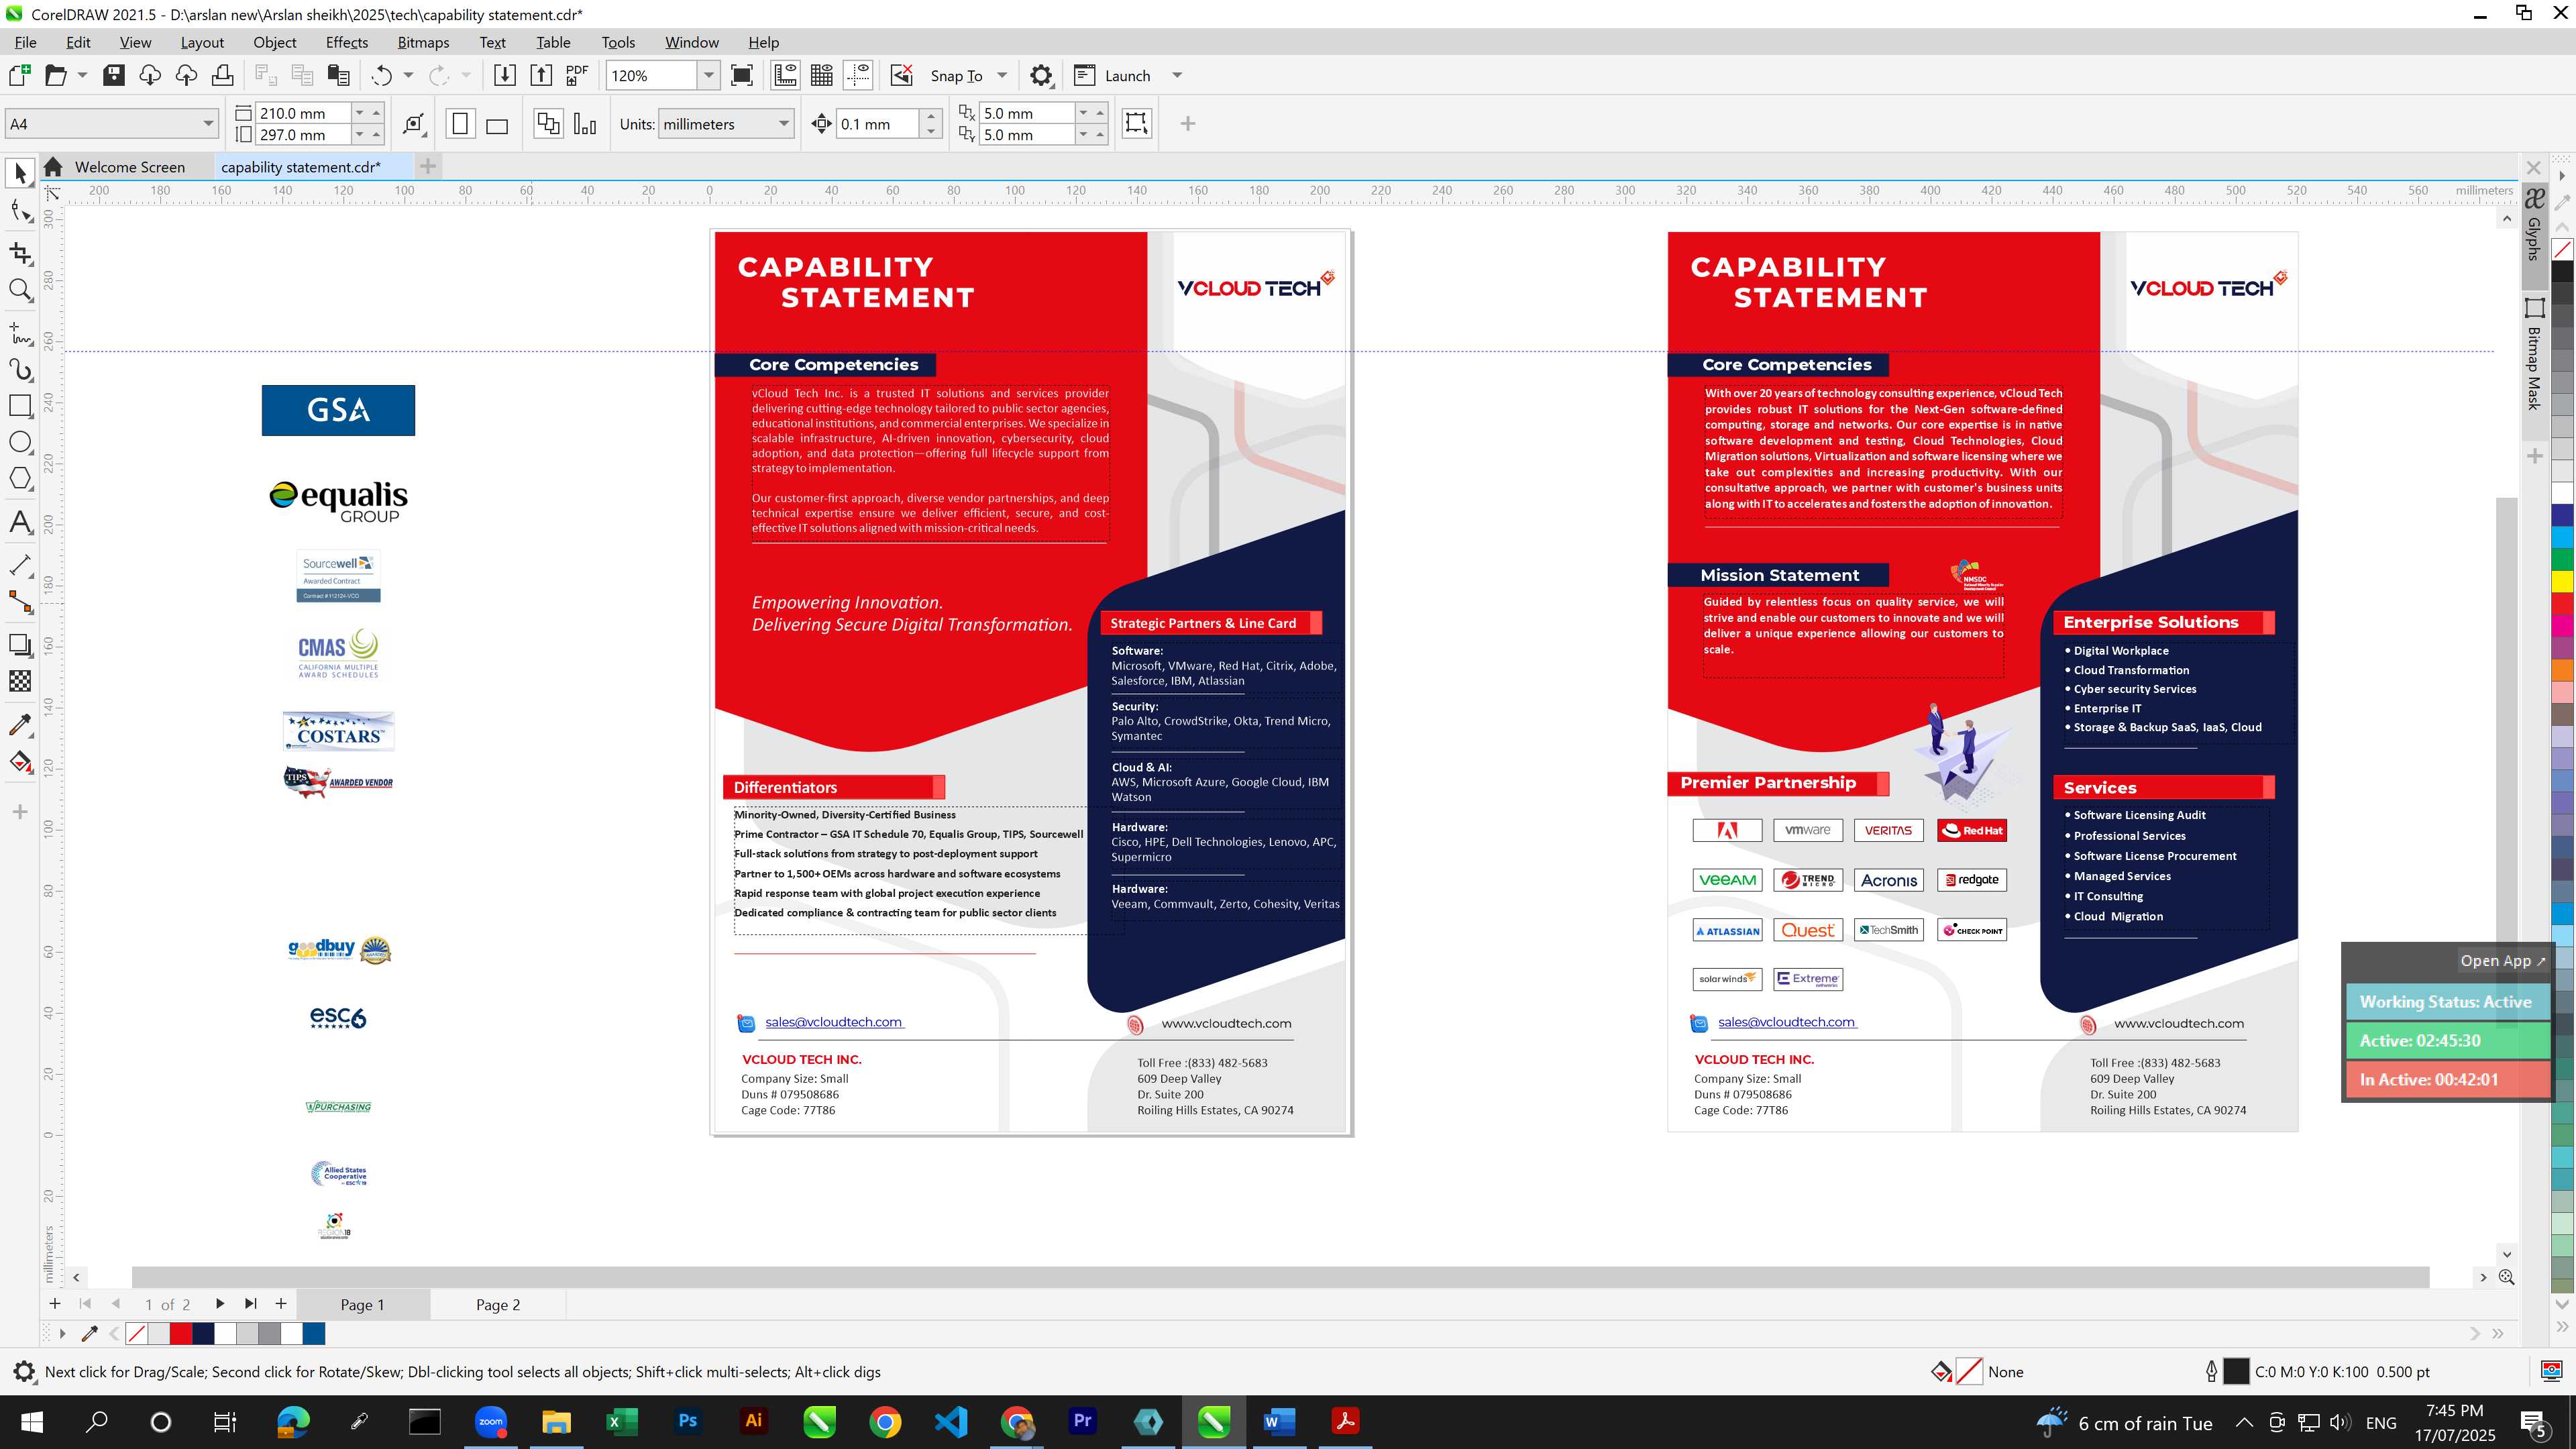Click the horizontal scrollbar of canvas
Screen dimensions: 2576x1449
[1280, 1277]
